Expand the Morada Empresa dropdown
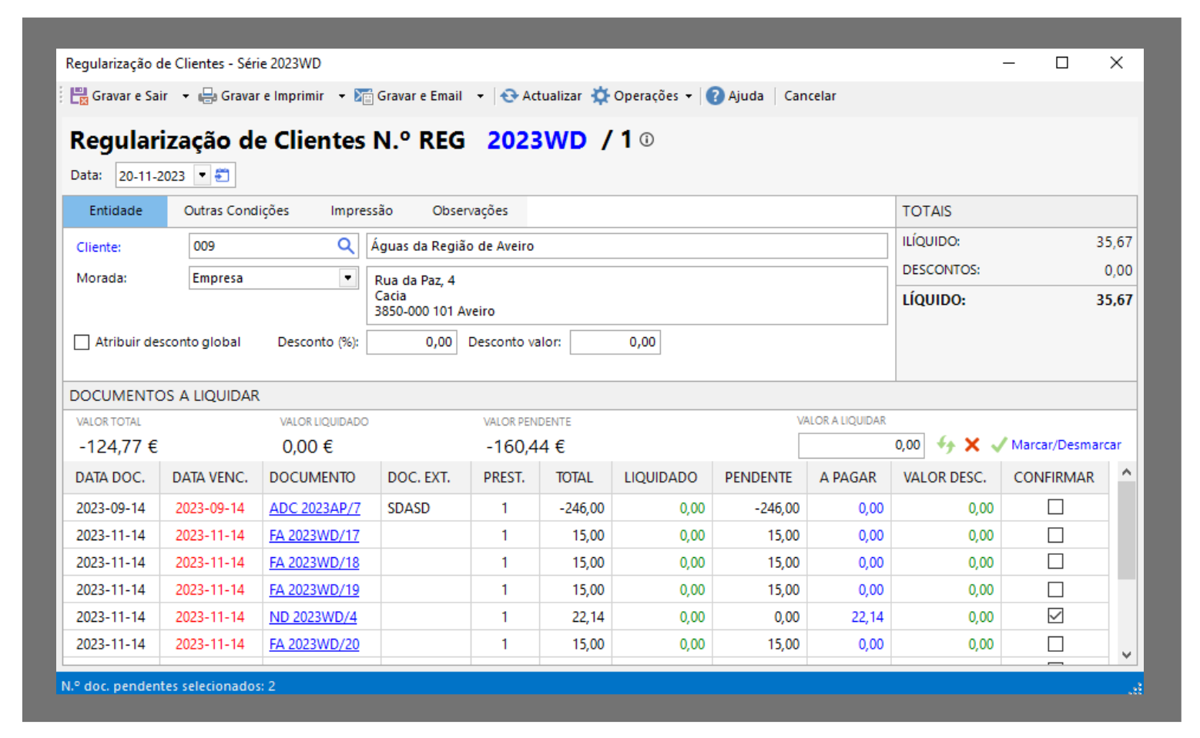 coord(348,278)
